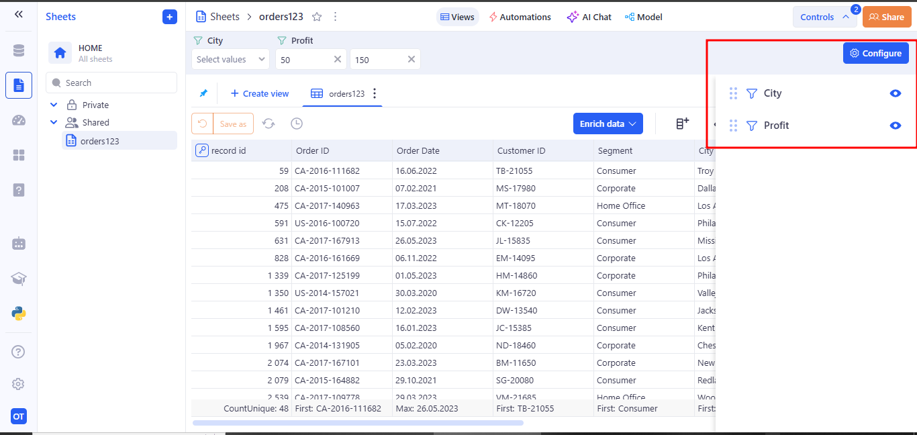The image size is (917, 435).
Task: Select cell CA-2016-111682 in Order ID column
Action: (x=342, y=171)
